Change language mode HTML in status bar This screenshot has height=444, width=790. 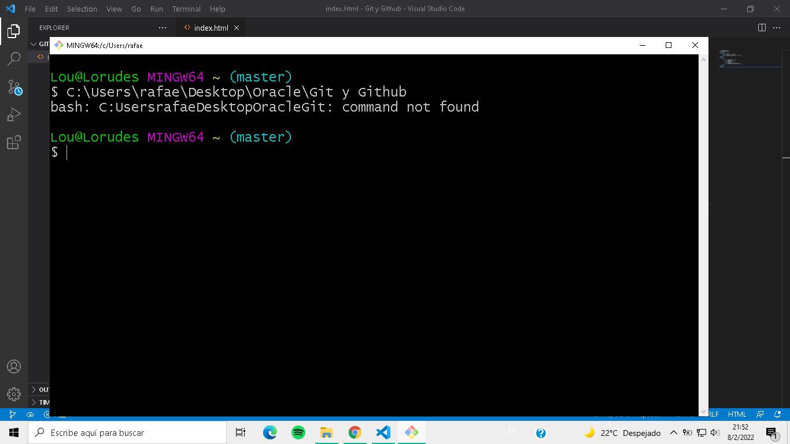[737, 414]
